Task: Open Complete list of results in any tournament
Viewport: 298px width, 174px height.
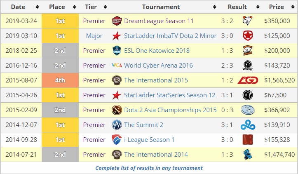Action: [149, 168]
